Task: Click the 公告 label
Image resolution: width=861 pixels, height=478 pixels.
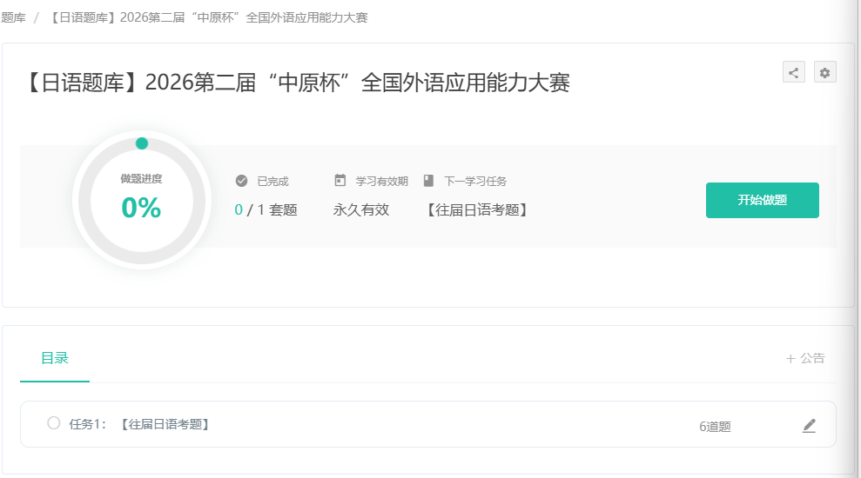Action: pos(812,358)
